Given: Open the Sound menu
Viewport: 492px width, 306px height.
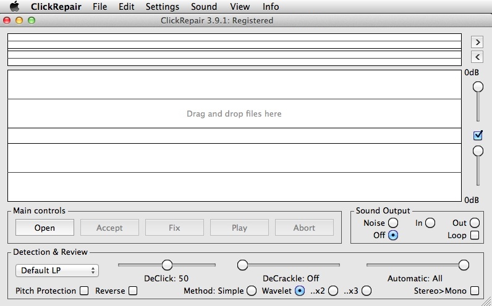Looking at the screenshot, I should point(204,7).
